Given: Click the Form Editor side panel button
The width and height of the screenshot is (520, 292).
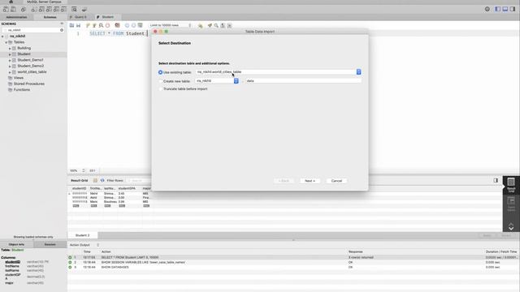Looking at the screenshot, I should point(511,204).
